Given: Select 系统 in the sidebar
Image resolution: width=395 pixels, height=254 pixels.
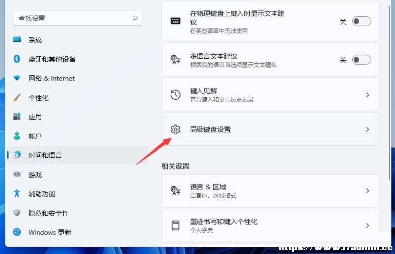Looking at the screenshot, I should (78, 40).
